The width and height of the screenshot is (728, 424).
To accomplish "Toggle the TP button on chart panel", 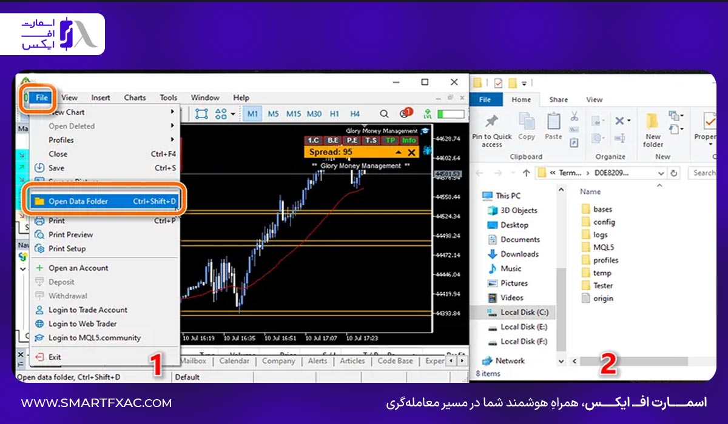I will (390, 141).
